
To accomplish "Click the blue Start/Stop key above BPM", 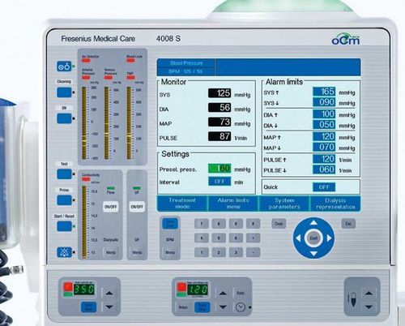I will coord(170,224).
